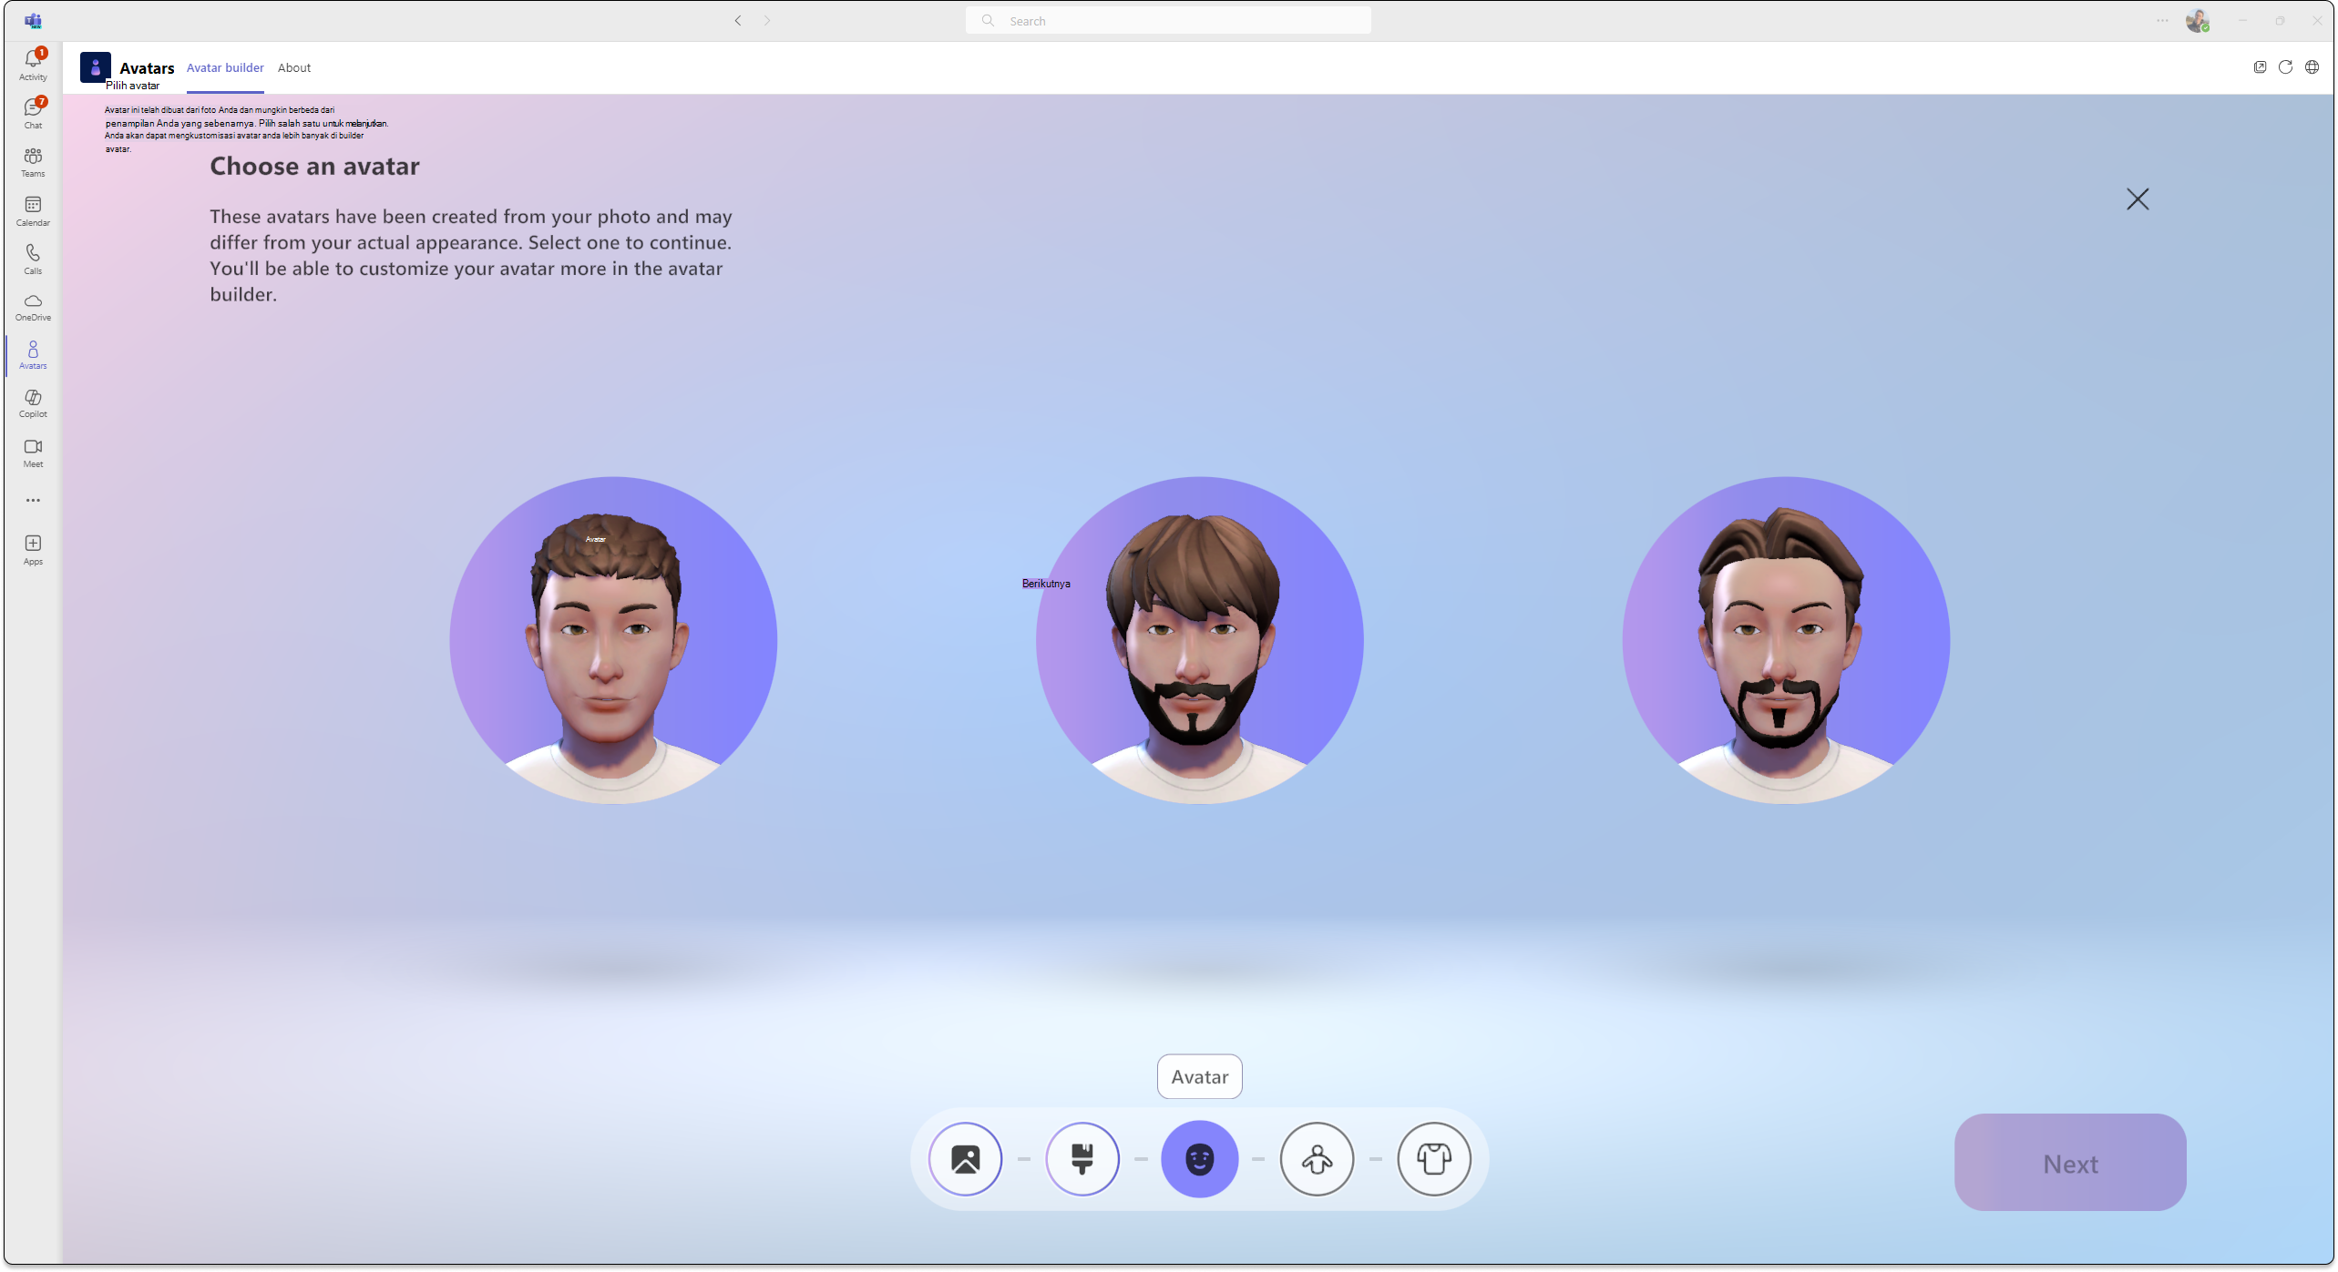The width and height of the screenshot is (2338, 1272).
Task: Select the goatee avatar with swept hair
Action: point(1786,640)
